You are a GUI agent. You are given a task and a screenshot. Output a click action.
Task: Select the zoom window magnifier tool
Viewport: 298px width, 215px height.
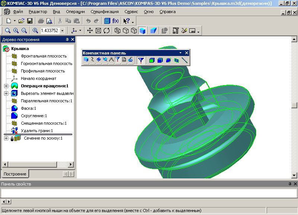7,31
